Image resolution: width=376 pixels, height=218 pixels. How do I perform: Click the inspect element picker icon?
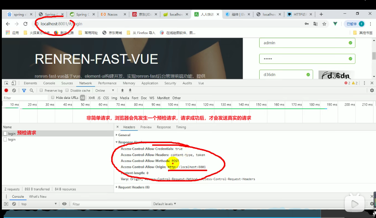tap(7, 83)
